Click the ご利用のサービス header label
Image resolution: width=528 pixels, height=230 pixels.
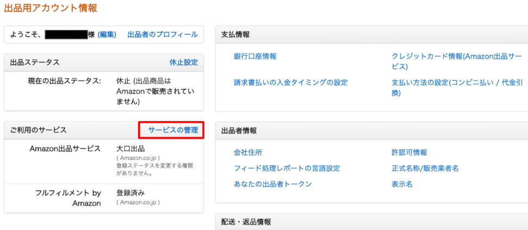(38, 130)
